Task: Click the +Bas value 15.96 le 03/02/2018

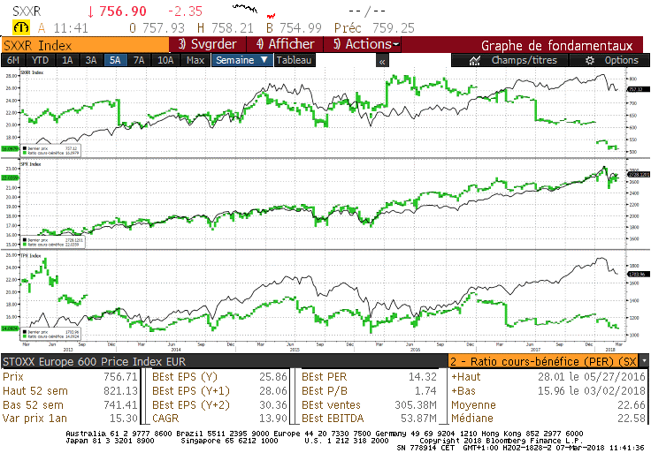Action: click(592, 391)
